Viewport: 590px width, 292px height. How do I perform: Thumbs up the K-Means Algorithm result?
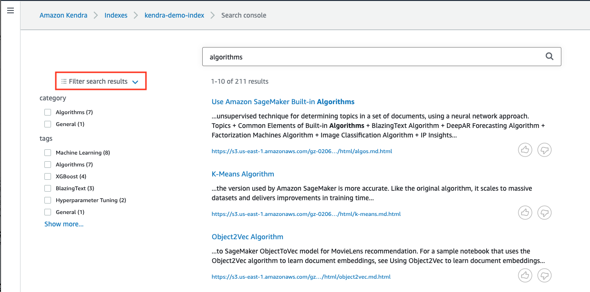coord(525,213)
